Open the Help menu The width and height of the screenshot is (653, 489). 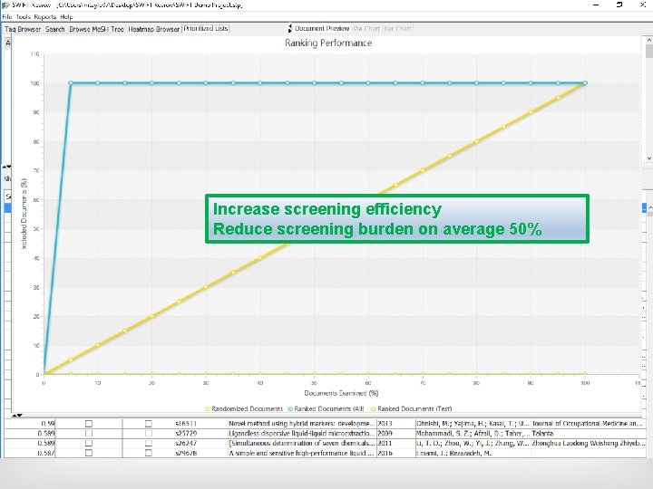coord(66,17)
